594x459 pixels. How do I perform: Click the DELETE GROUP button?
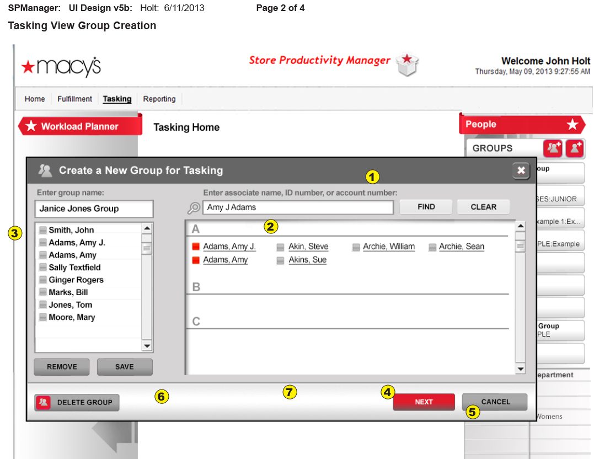77,403
